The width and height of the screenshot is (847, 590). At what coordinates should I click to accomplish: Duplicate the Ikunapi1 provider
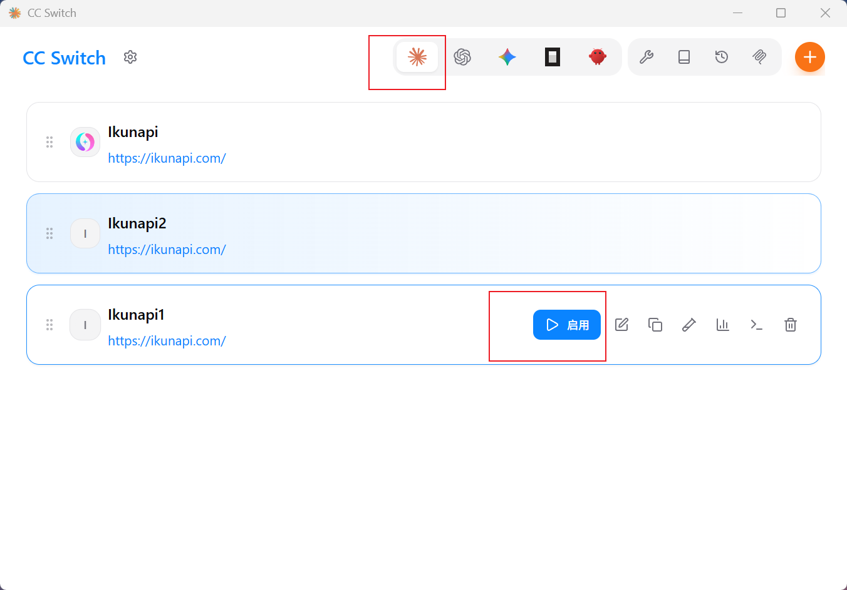coord(655,325)
